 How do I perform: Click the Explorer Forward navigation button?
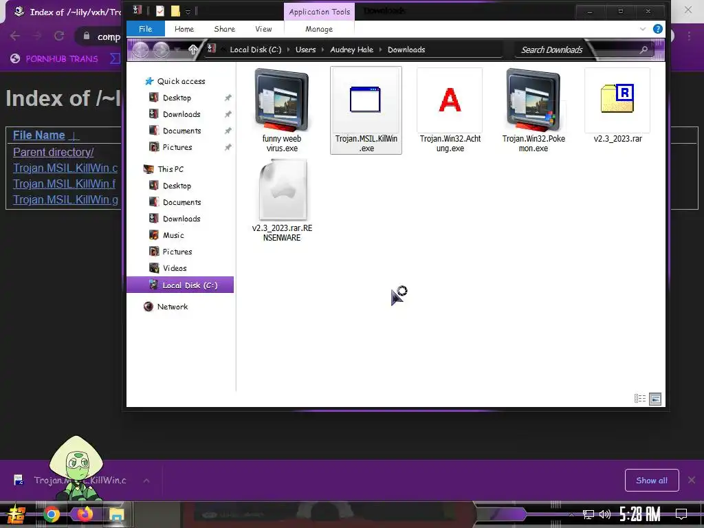coord(161,49)
